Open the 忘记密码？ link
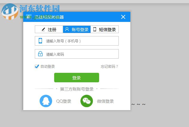 (109, 66)
